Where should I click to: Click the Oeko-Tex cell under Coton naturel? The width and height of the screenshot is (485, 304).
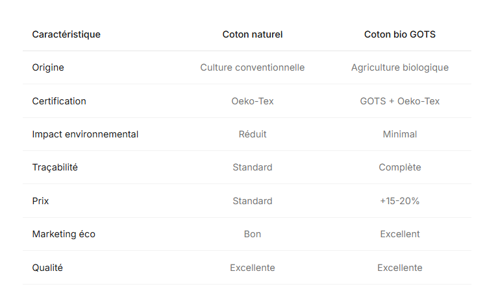pos(253,101)
